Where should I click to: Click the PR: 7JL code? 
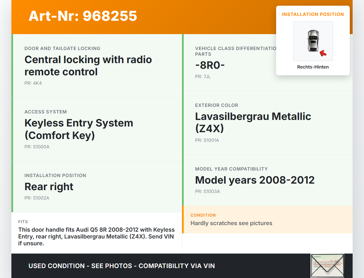click(203, 77)
